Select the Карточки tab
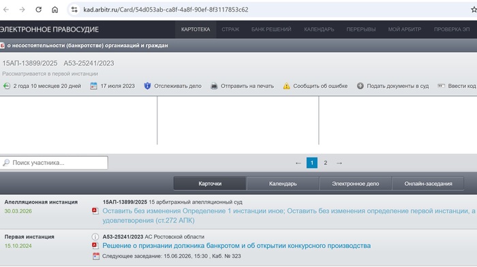The height and width of the screenshot is (267, 477). (x=210, y=184)
